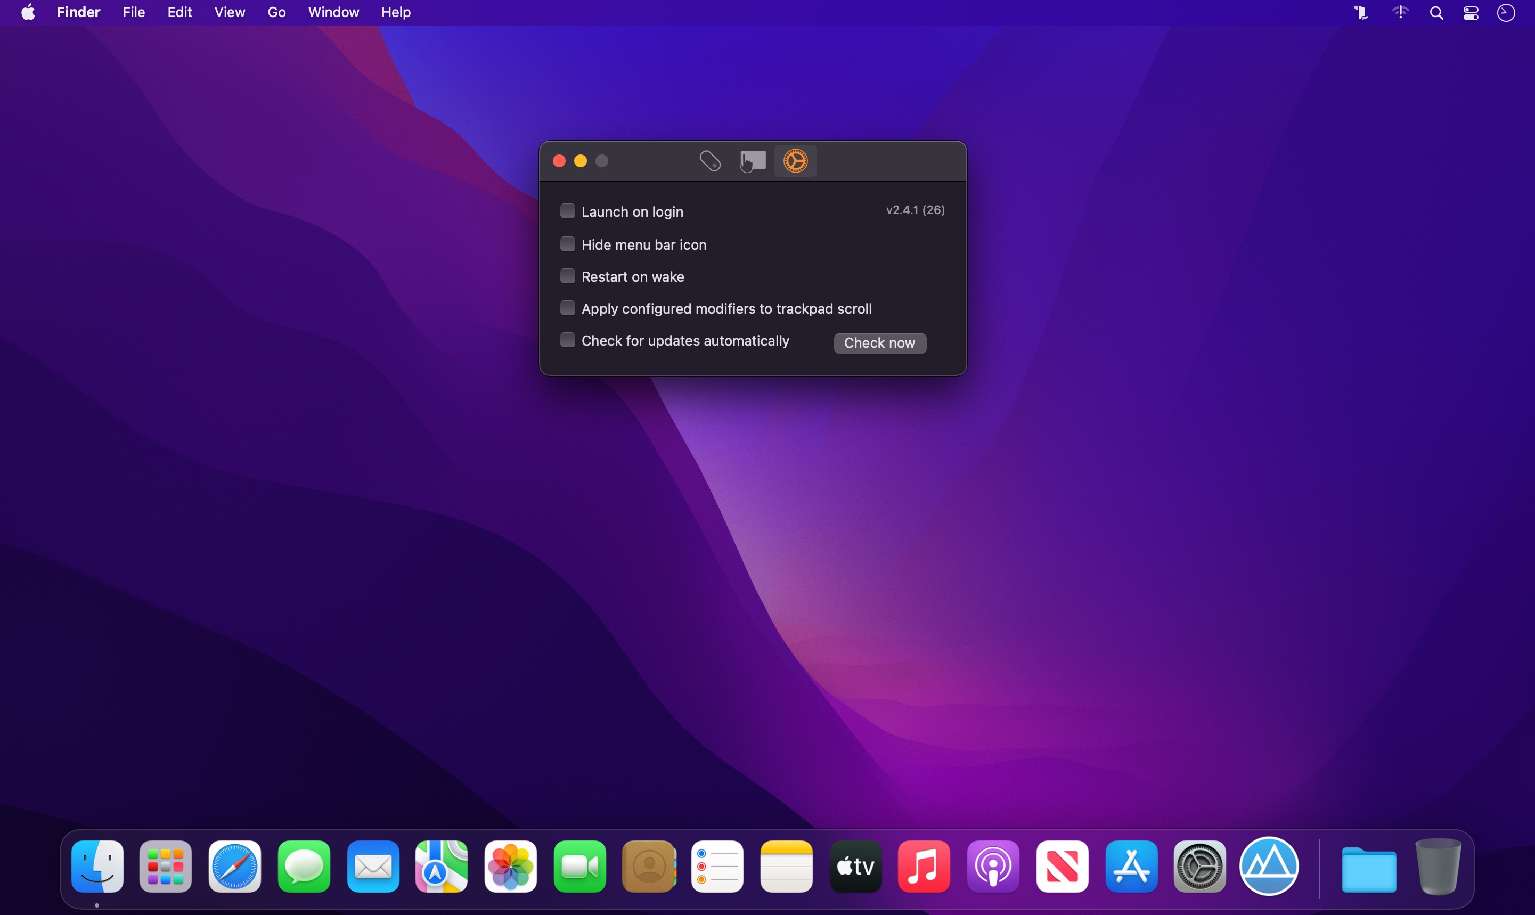
Task: Open the Wi-Fi status menu
Action: (1401, 13)
